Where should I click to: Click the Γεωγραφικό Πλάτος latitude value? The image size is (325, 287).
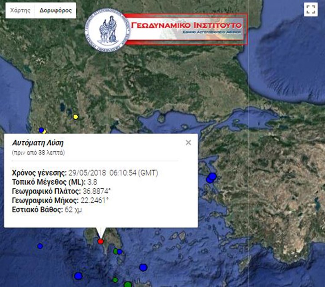point(96,191)
